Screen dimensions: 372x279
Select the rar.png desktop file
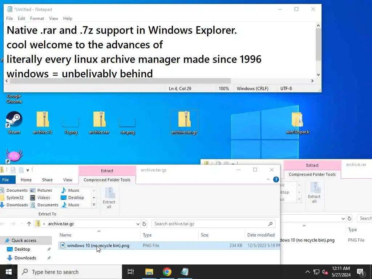click(128, 126)
